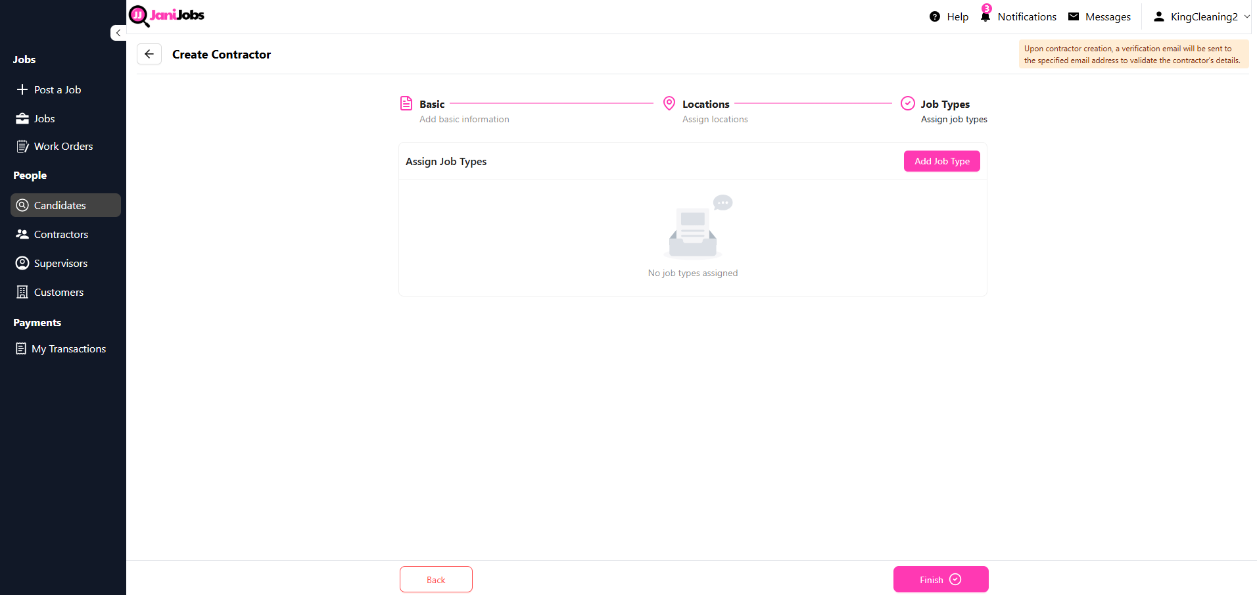The image size is (1257, 595).
Task: Click the Customers building icon
Action: tap(22, 292)
